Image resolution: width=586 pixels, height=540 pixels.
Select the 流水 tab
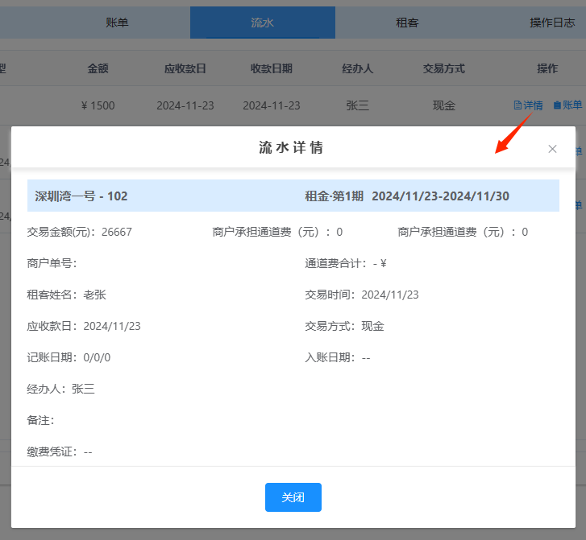tap(262, 23)
